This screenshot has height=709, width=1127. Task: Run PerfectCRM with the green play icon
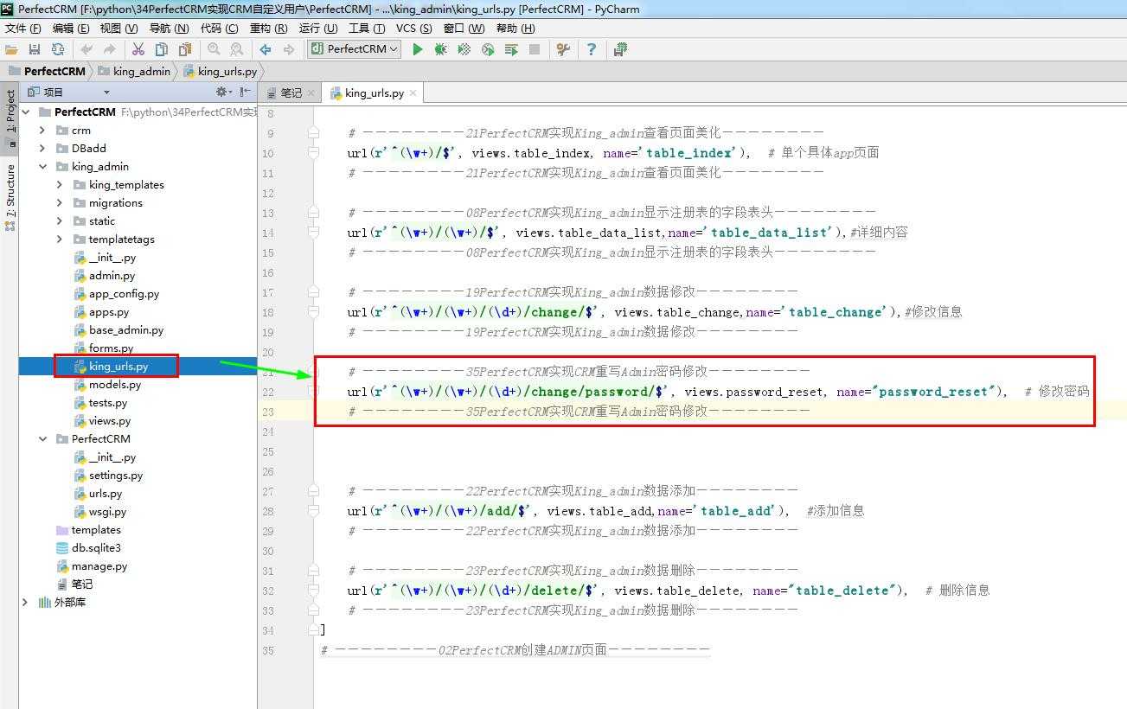[418, 49]
